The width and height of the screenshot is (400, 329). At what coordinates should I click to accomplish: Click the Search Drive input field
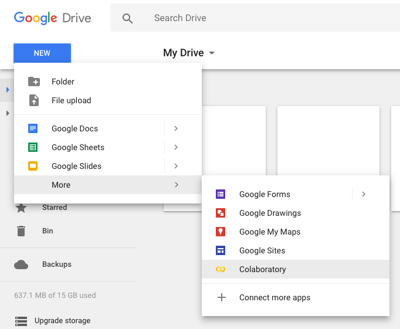click(x=255, y=18)
